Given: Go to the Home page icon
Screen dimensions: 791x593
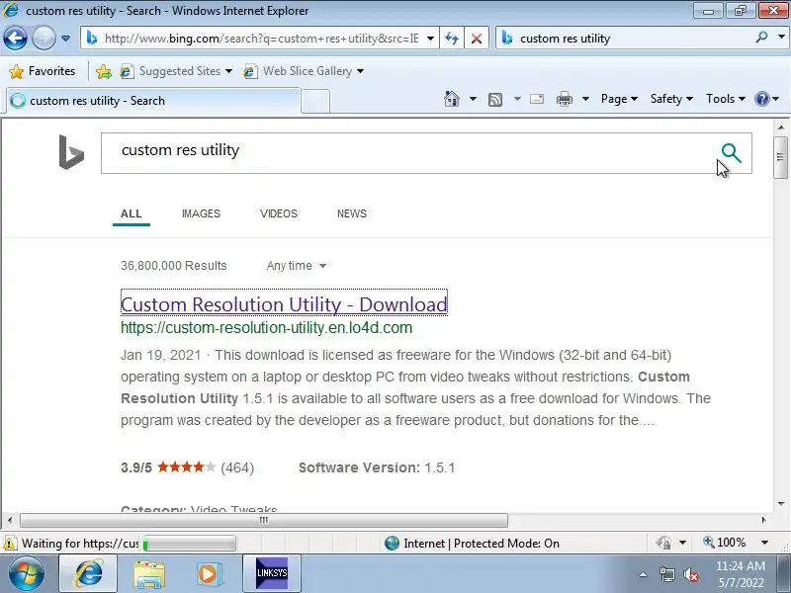Looking at the screenshot, I should (452, 99).
